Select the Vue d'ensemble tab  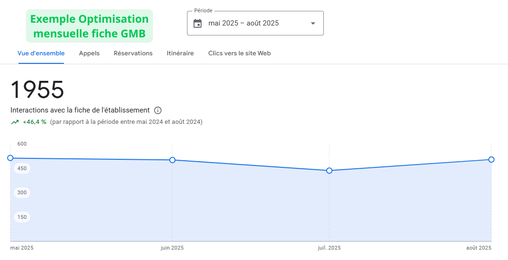click(41, 53)
